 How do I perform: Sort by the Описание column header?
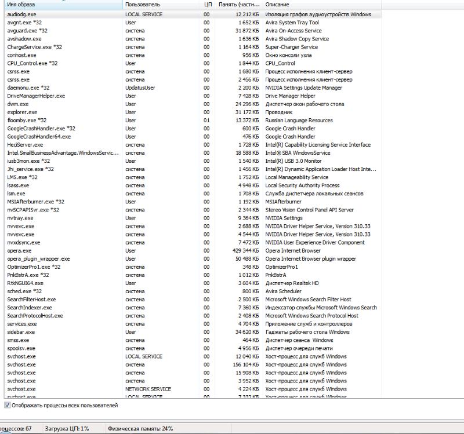322,5
